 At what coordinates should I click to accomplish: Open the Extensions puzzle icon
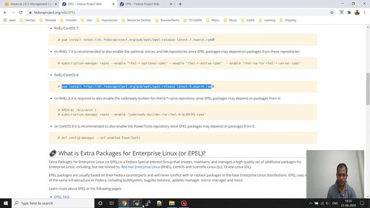coord(349,13)
